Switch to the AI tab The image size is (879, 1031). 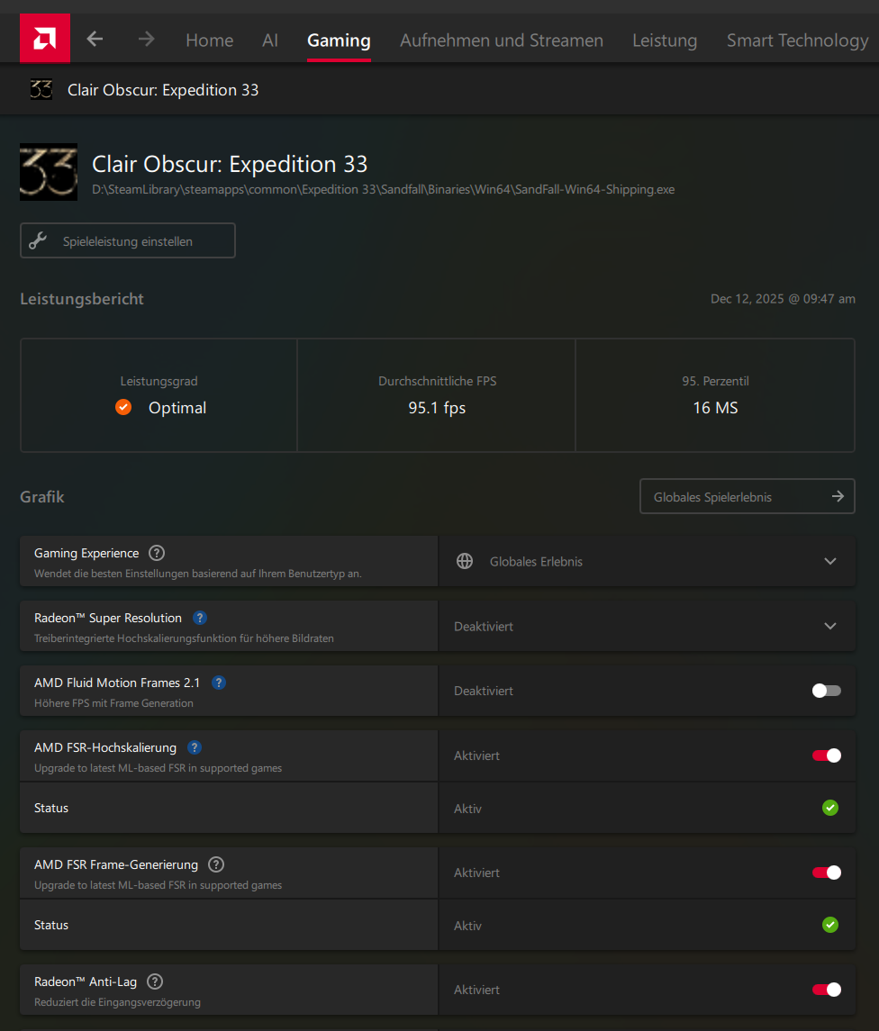tap(269, 41)
